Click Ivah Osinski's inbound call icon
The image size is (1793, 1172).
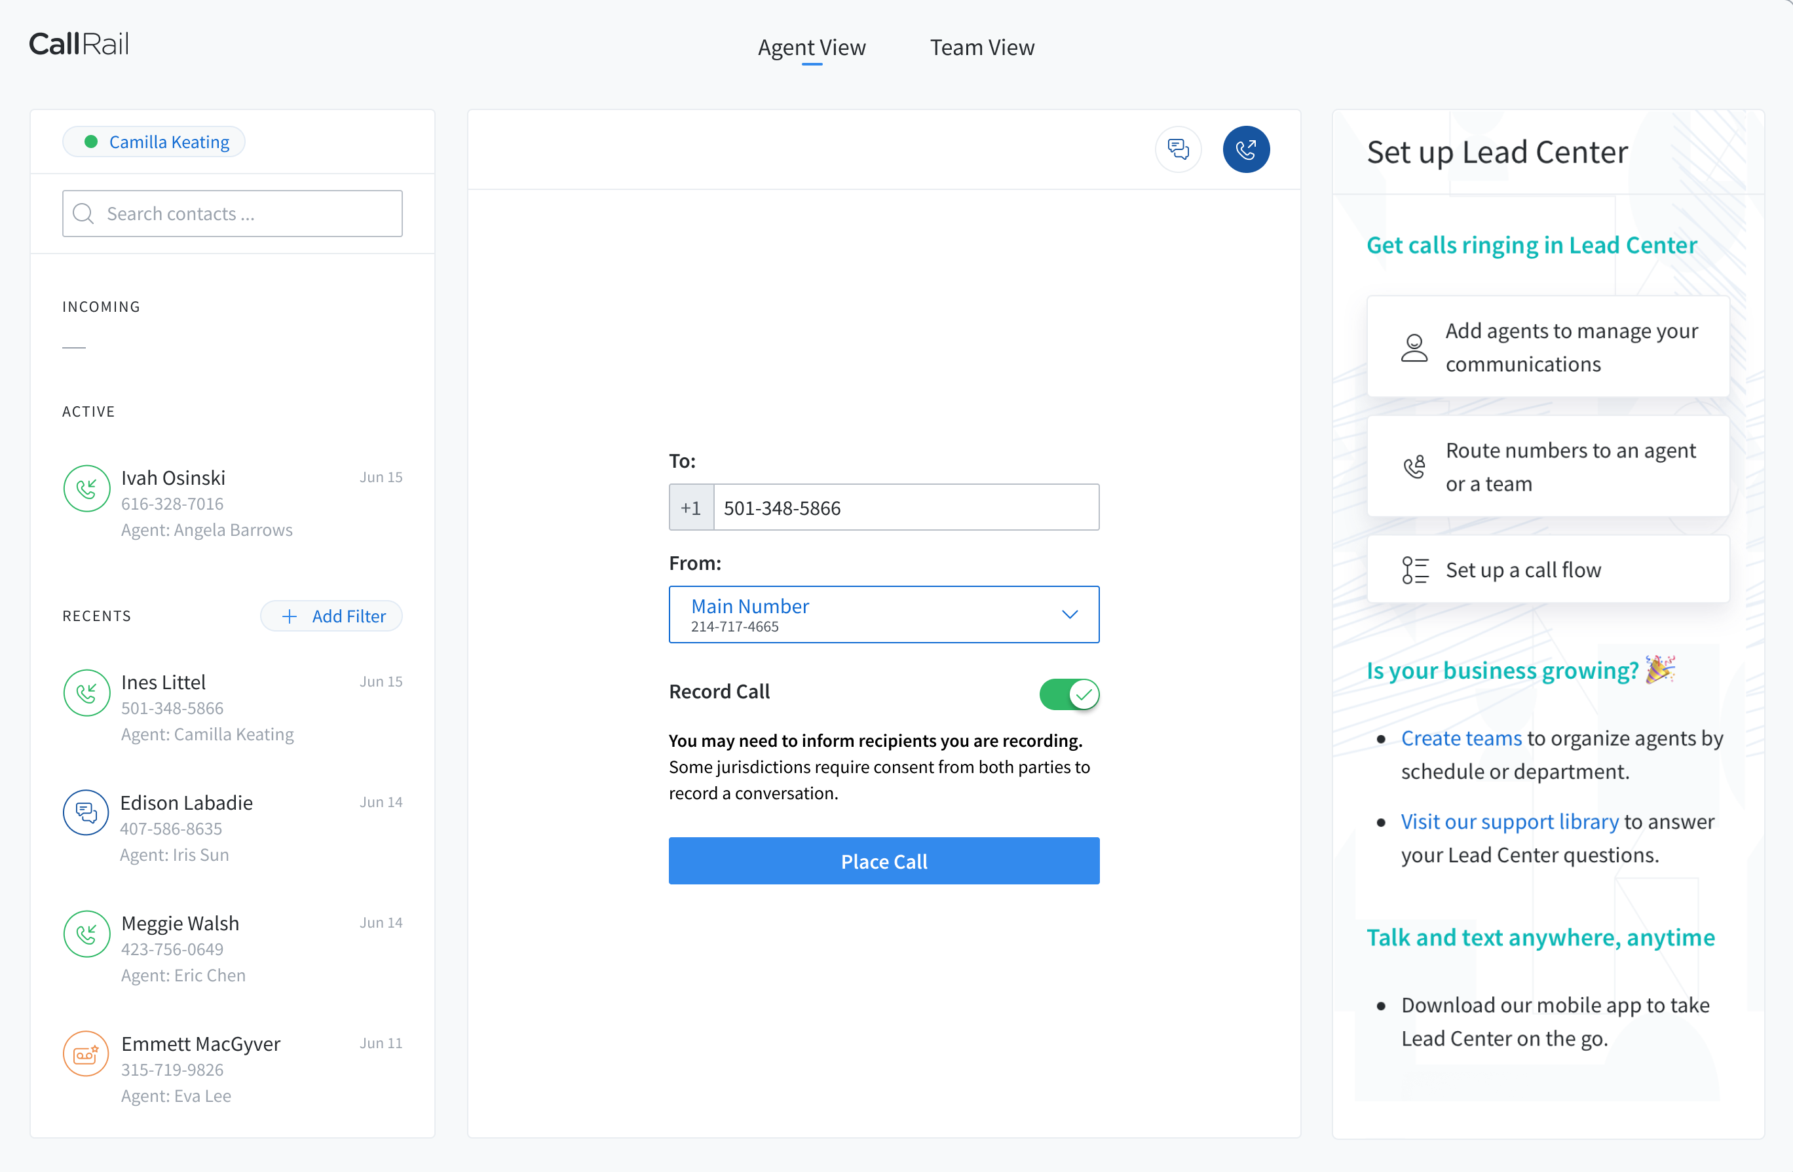[x=86, y=489]
